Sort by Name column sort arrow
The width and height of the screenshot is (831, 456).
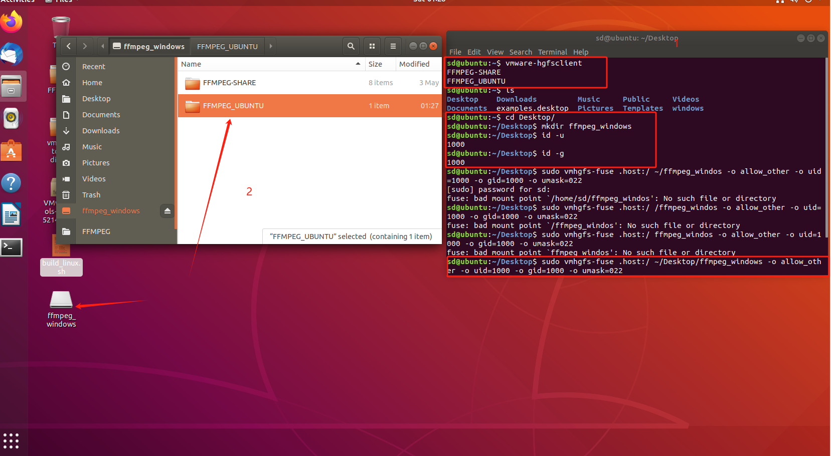pos(358,64)
